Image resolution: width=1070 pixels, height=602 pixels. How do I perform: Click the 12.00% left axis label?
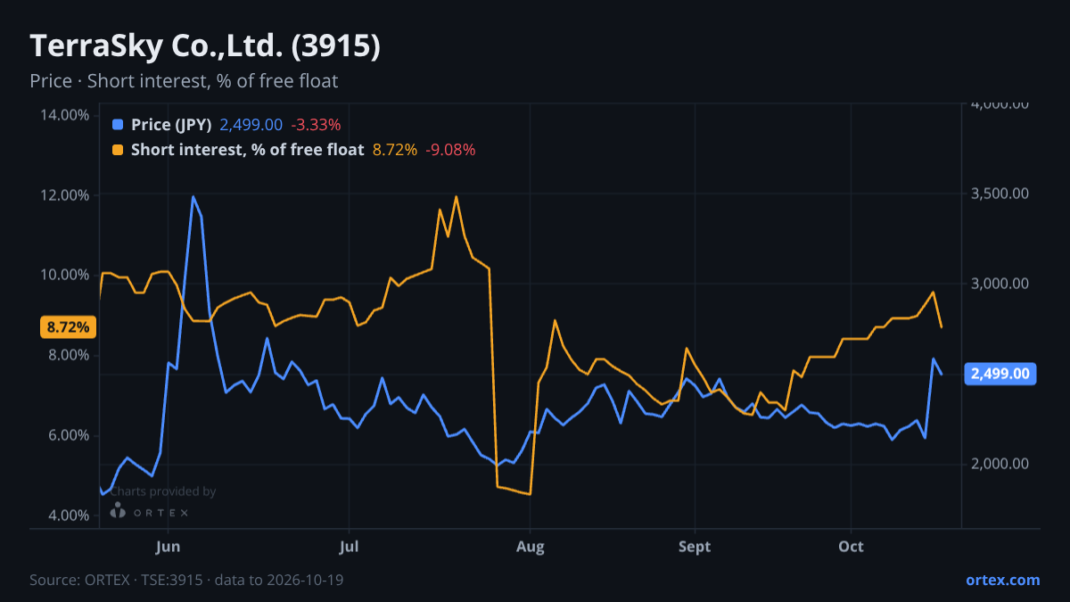64,194
